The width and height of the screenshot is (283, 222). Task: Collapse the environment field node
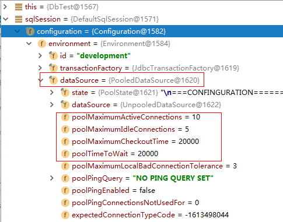click(29, 44)
